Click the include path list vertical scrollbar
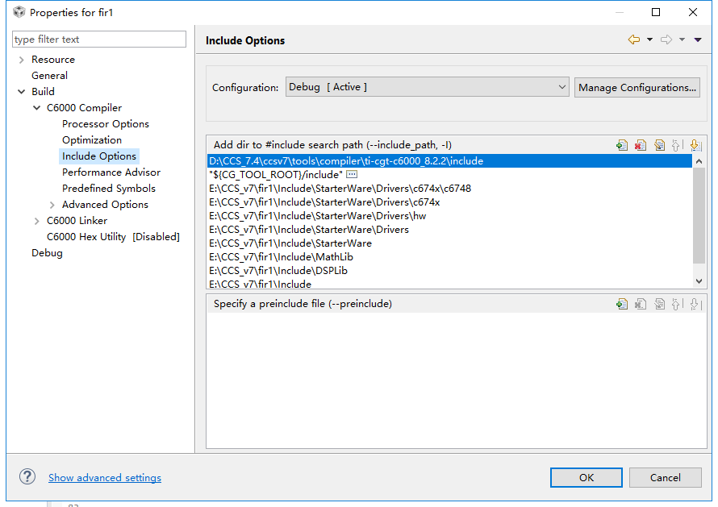The width and height of the screenshot is (718, 507). tap(699, 218)
